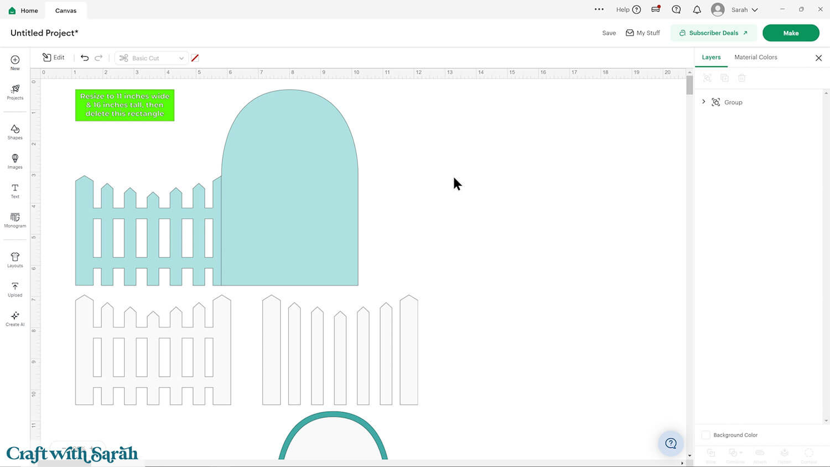Image resolution: width=830 pixels, height=467 pixels.
Task: Switch to the Material Colors tab
Action: click(x=755, y=58)
